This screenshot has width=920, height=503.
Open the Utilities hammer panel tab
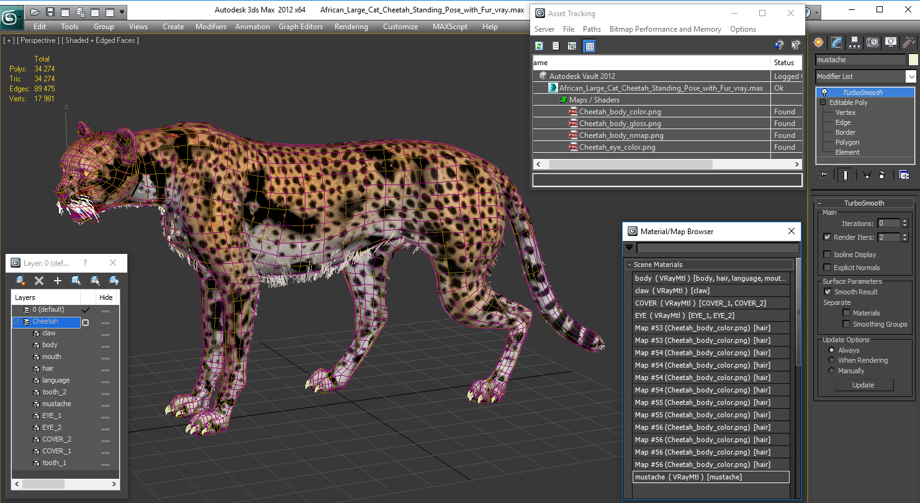[x=908, y=42]
